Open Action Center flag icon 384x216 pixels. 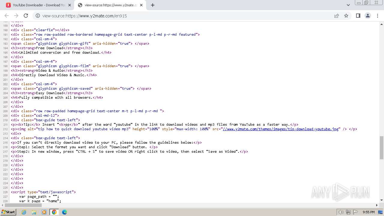tap(355, 212)
